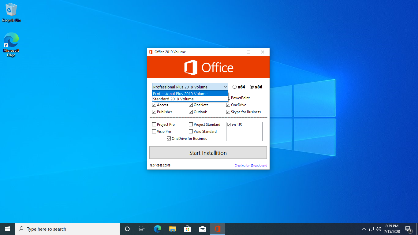Viewport: 418px width, 235px height.
Task: Open the Creating by @rgadguard link
Action: tap(251, 166)
